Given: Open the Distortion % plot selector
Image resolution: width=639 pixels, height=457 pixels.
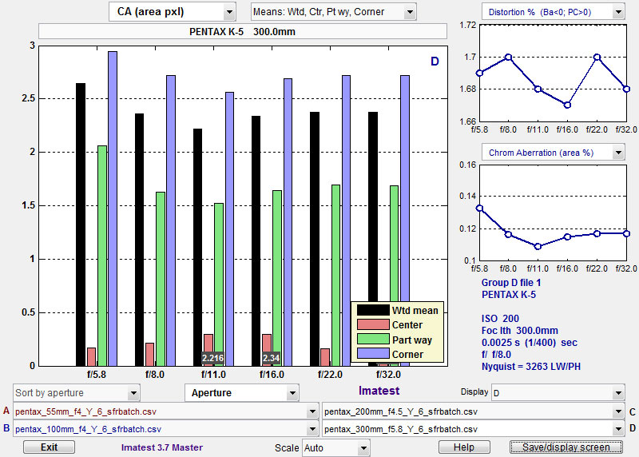Looking at the screenshot, I should click(553, 12).
